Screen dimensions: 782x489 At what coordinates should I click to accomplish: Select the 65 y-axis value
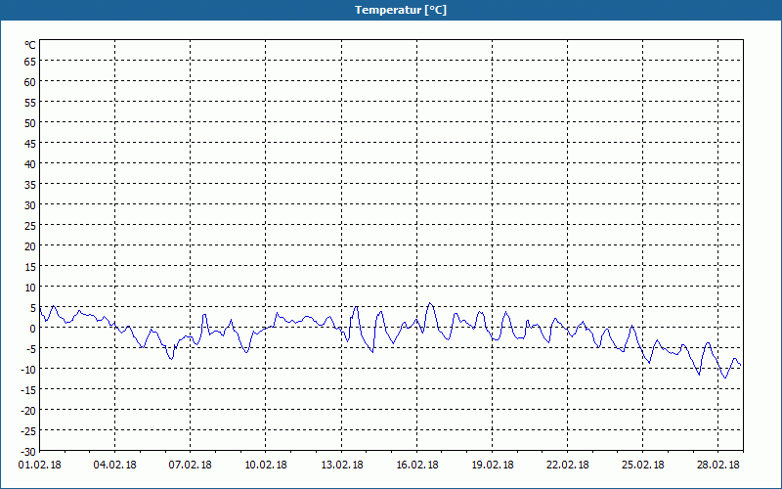coord(30,62)
